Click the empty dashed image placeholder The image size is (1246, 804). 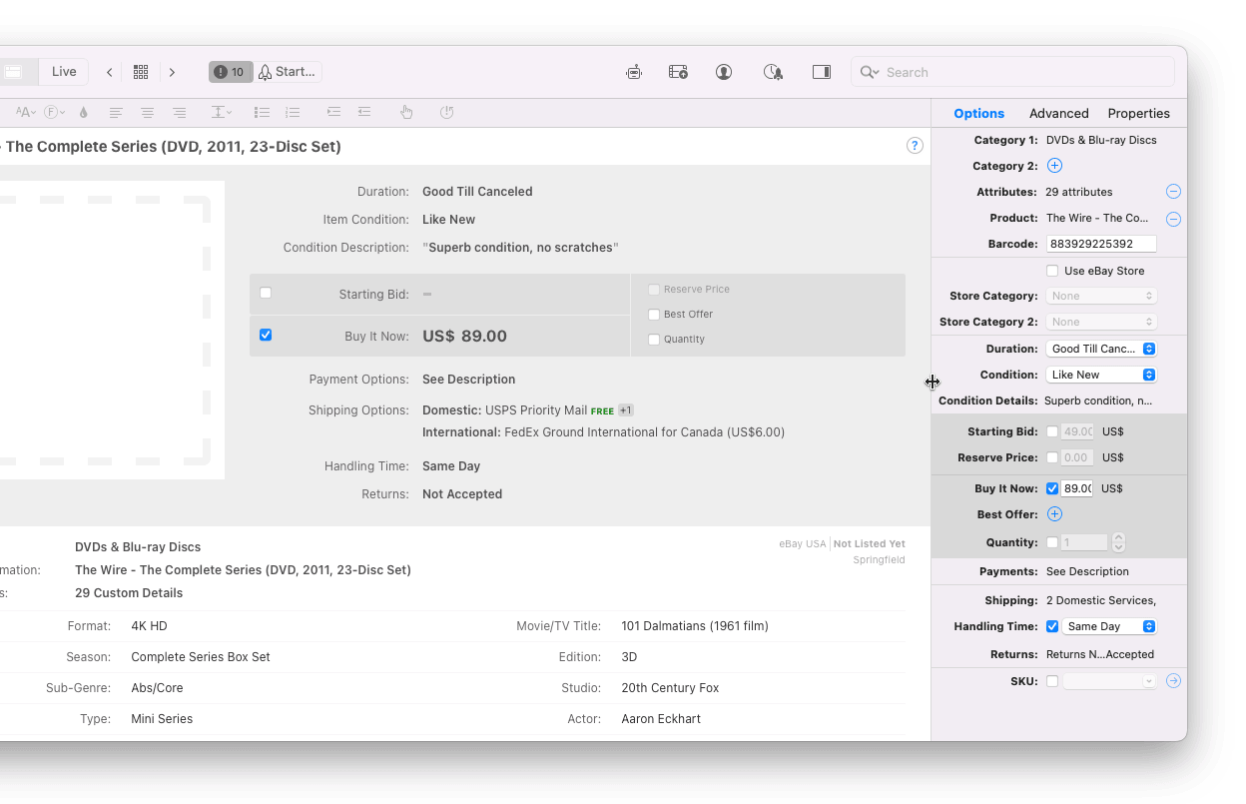coord(105,330)
